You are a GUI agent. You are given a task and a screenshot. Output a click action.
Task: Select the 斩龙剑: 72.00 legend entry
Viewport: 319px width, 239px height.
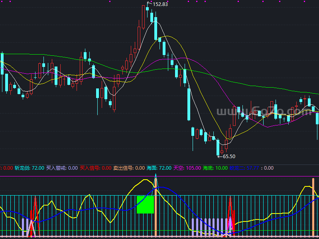coord(29,168)
